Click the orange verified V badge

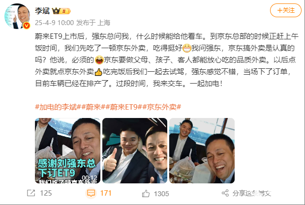point(26,26)
